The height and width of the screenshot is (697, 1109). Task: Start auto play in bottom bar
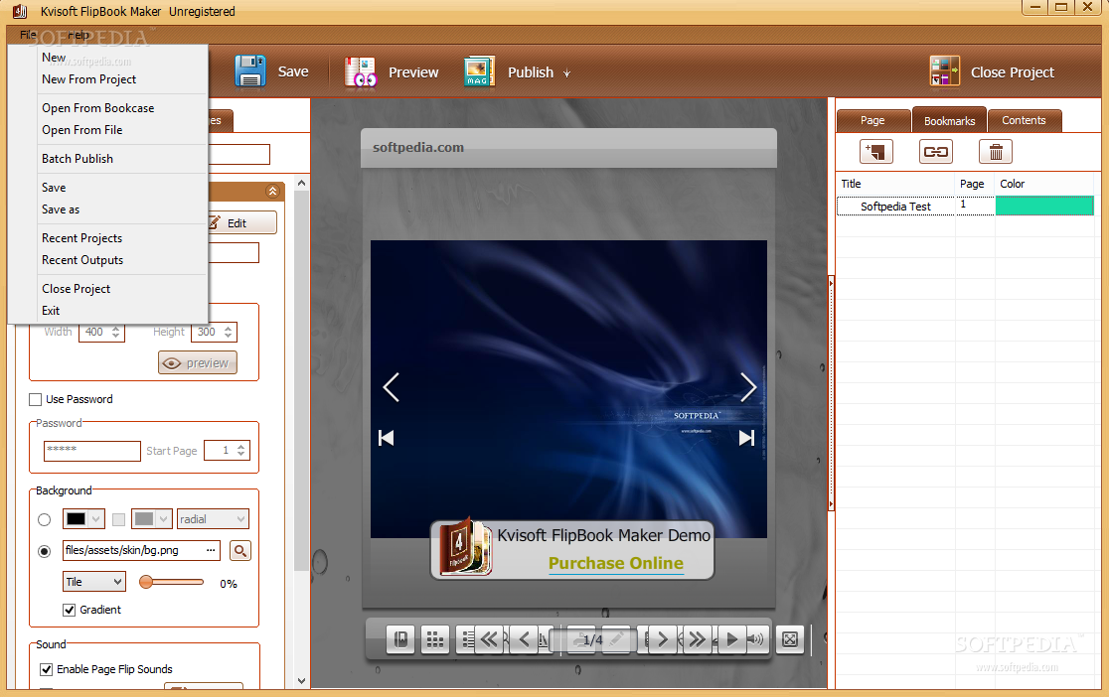tap(732, 639)
